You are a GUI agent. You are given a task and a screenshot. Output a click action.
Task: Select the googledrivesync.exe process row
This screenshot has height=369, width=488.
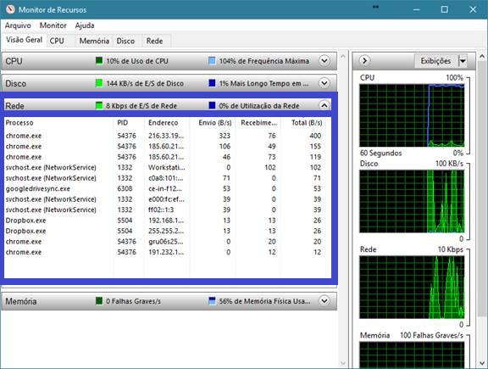[x=164, y=188]
